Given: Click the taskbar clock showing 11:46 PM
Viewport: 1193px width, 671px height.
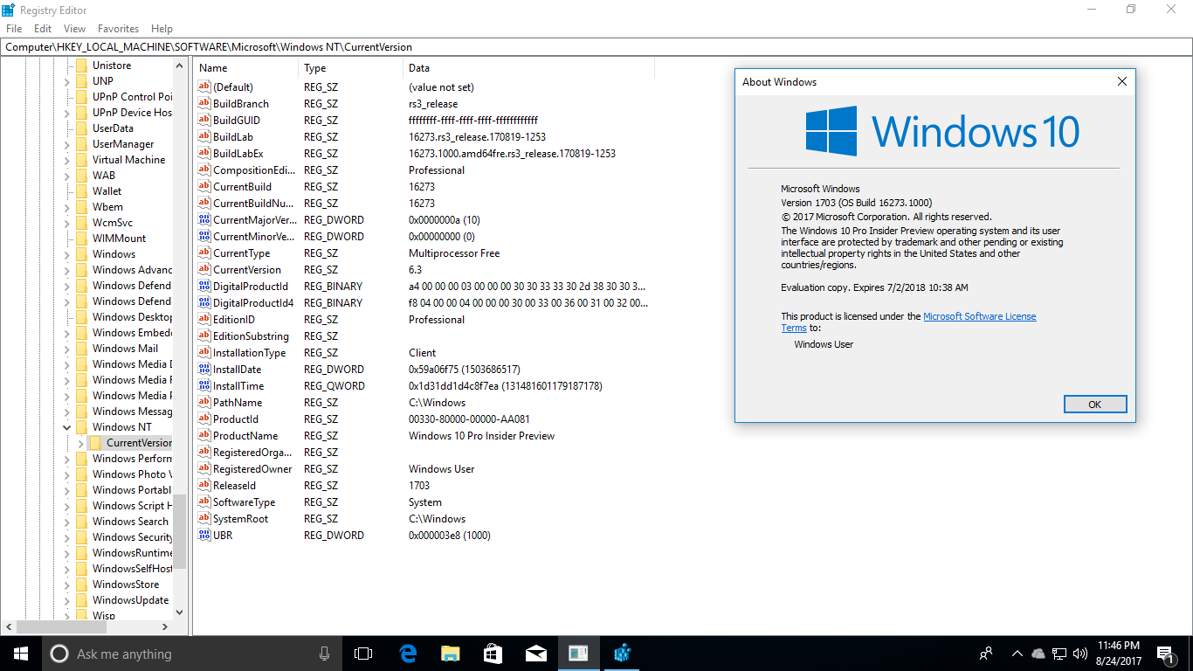Looking at the screenshot, I should [1118, 654].
